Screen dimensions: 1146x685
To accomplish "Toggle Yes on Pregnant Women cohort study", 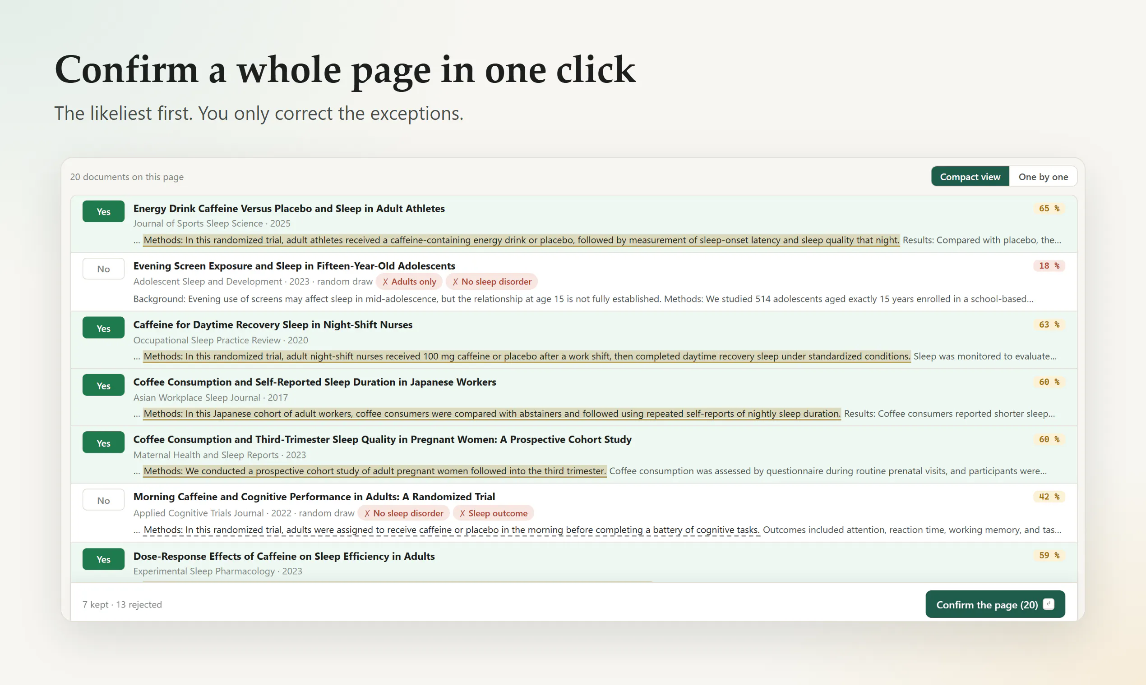I will (103, 442).
